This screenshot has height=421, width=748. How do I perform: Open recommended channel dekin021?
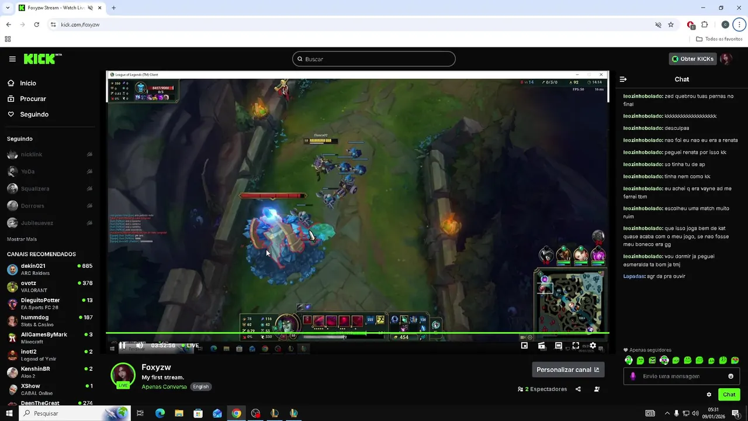point(50,269)
